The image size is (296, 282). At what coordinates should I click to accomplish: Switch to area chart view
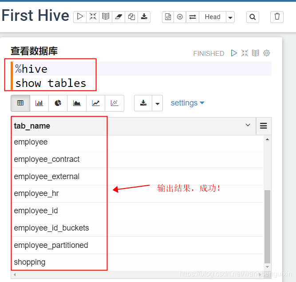(x=77, y=103)
